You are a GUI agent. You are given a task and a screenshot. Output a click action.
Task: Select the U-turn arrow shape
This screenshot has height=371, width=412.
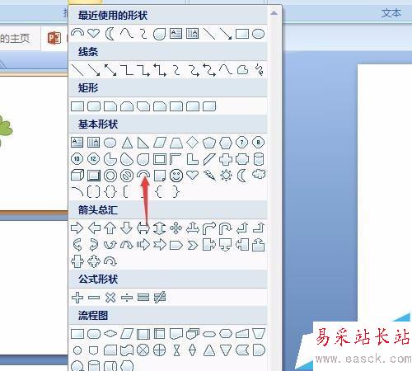(225, 228)
